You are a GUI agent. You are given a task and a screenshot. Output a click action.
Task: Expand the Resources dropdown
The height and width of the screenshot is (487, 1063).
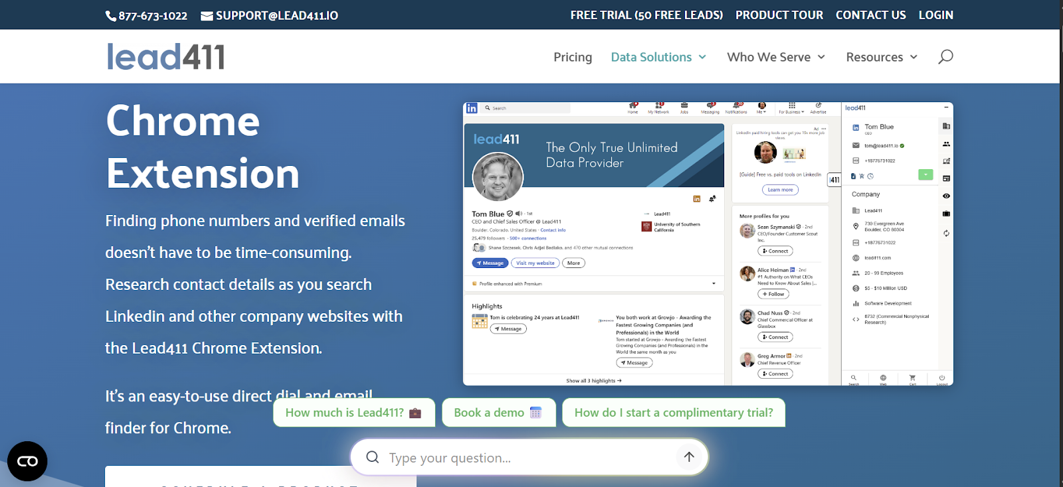tap(882, 57)
